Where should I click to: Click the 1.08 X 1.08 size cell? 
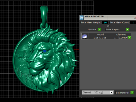(x=100, y=38)
